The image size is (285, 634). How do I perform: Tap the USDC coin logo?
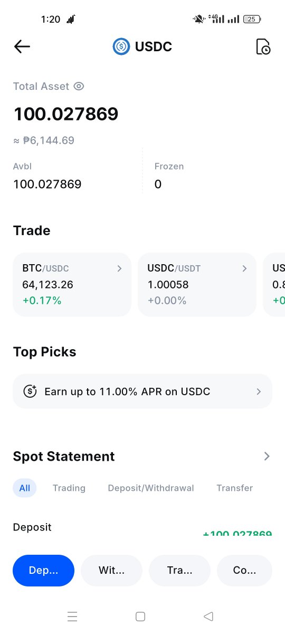tap(121, 46)
